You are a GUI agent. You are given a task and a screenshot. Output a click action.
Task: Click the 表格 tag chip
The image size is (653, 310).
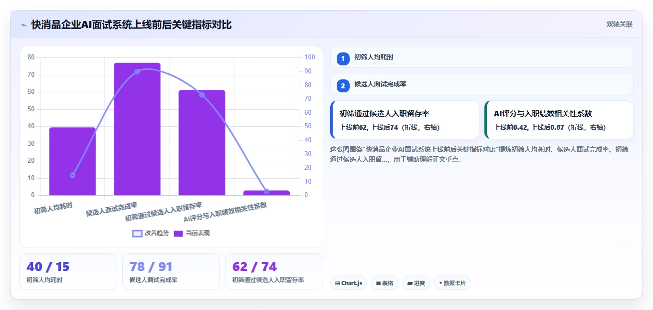384,283
